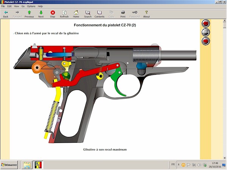Open the About dialog
227x170 pixels.
(146, 14)
